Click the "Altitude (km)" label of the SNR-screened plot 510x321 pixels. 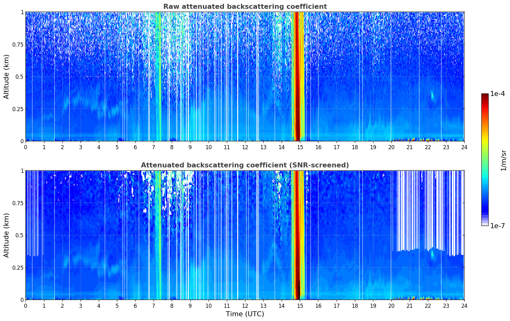pos(7,235)
